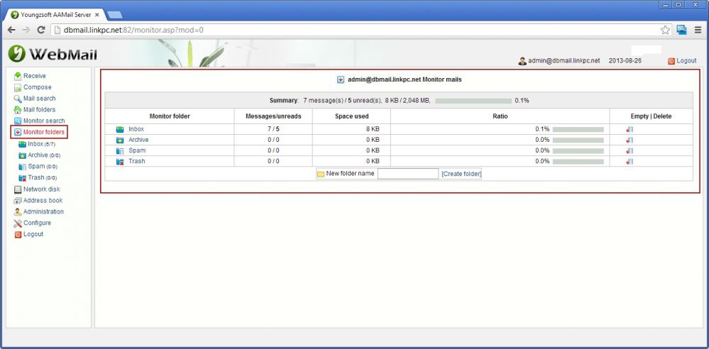Open the Compose link
The image size is (709, 349).
pos(38,87)
